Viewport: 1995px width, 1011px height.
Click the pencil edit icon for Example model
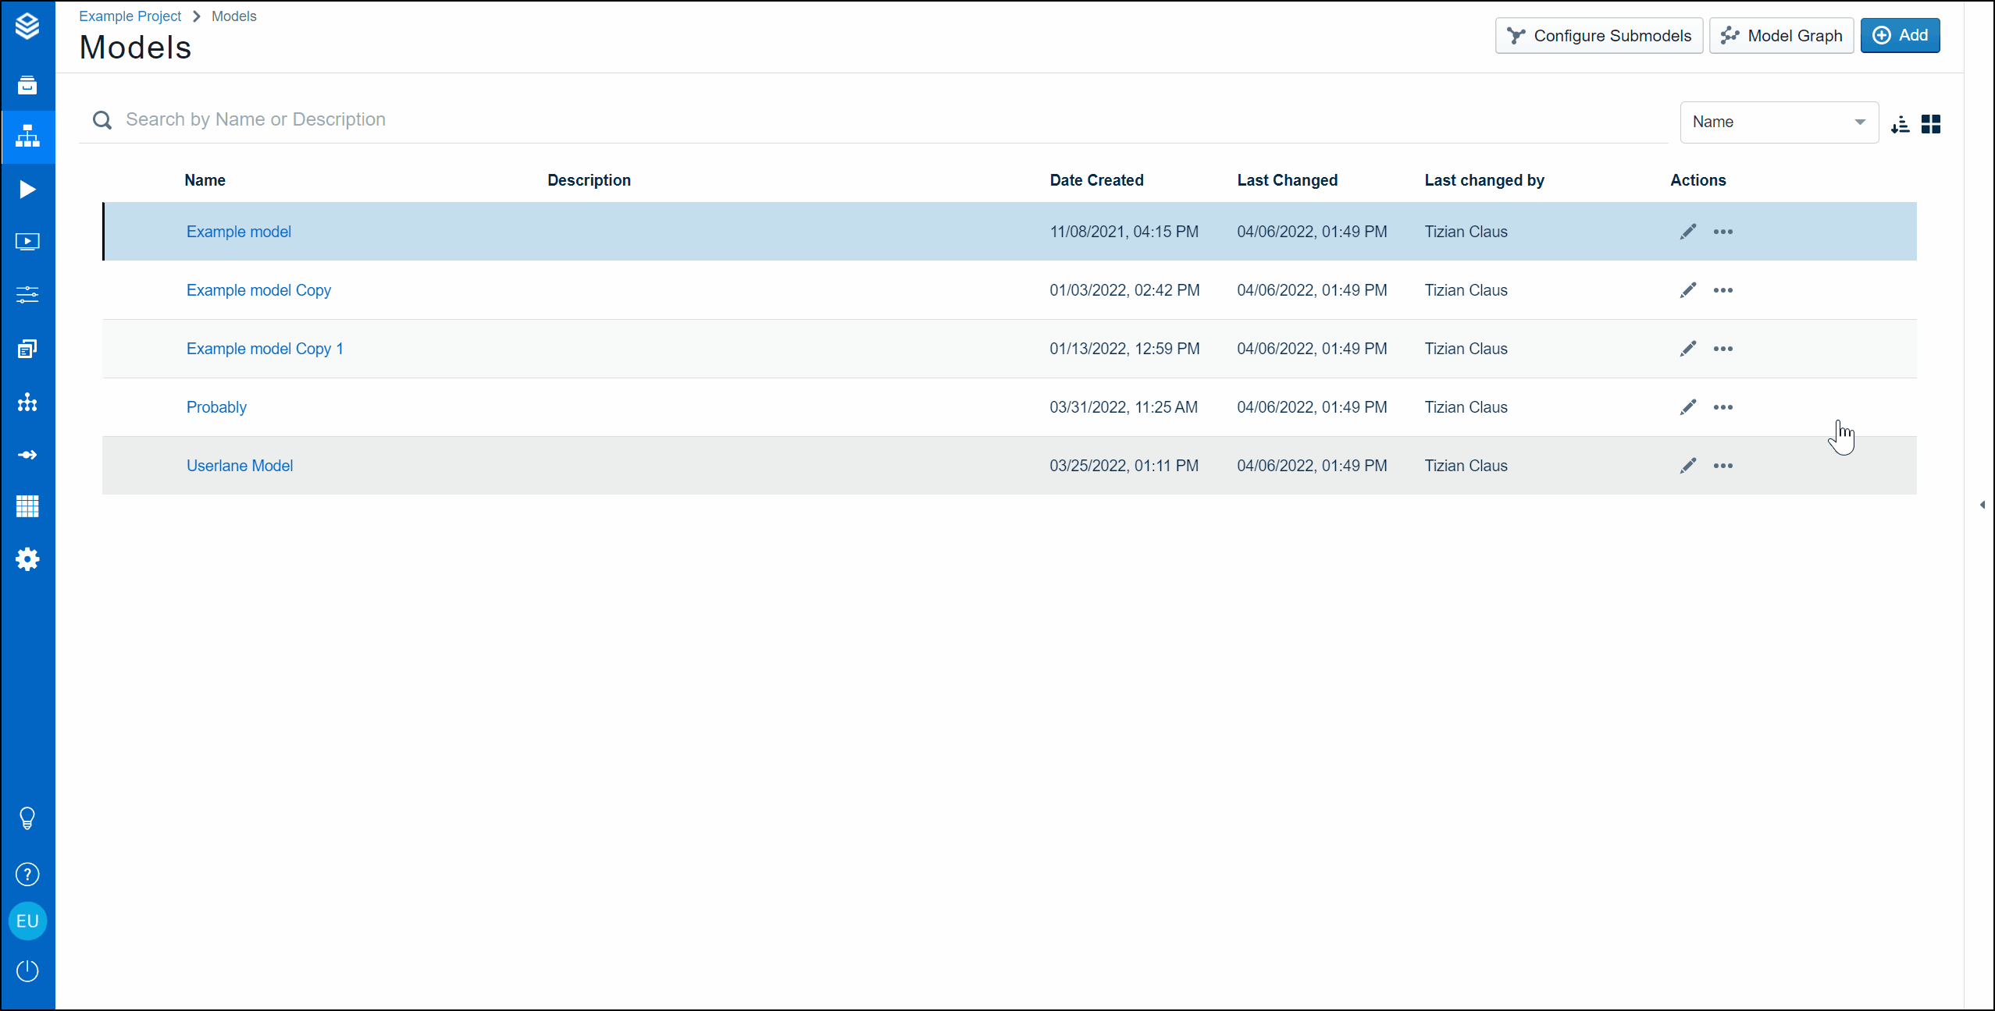click(x=1688, y=232)
